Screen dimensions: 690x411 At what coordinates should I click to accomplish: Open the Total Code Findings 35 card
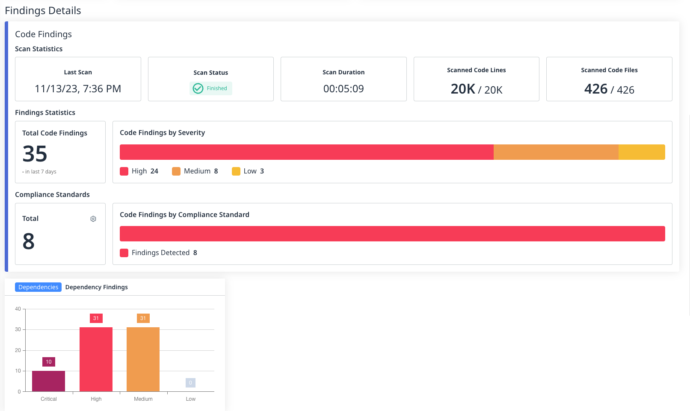click(x=60, y=152)
